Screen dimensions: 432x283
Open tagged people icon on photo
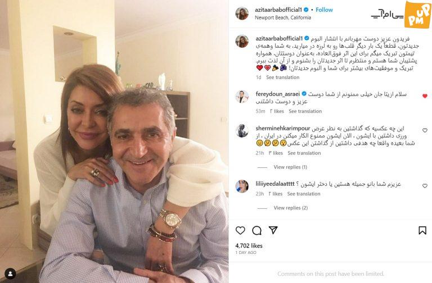[10, 273]
